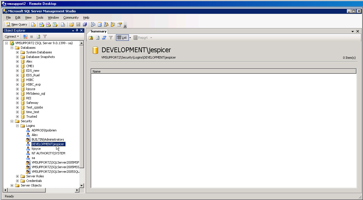This screenshot has height=200, width=363.
Task: Click the Template Explorer toolbar icon
Action: (113, 24)
